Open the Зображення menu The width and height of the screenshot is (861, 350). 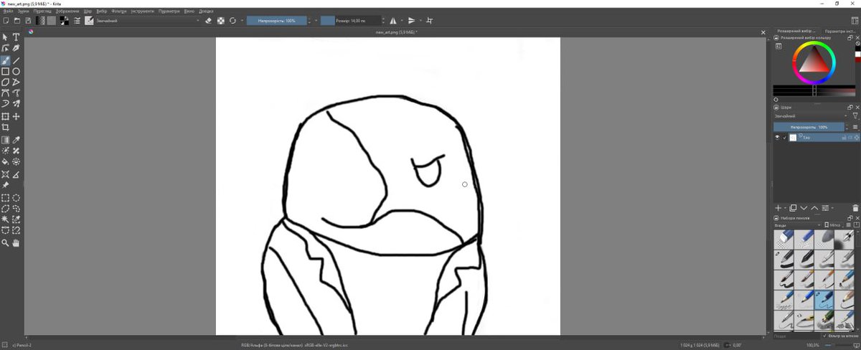pos(67,11)
